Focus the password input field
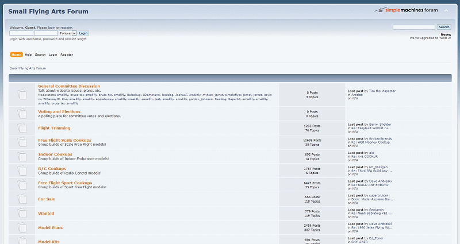 (46, 33)
